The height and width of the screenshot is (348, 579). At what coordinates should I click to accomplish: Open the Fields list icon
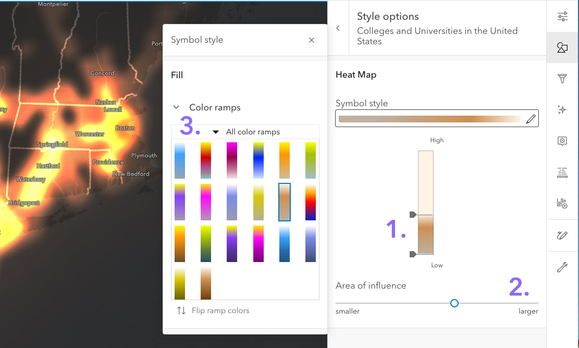[x=562, y=172]
